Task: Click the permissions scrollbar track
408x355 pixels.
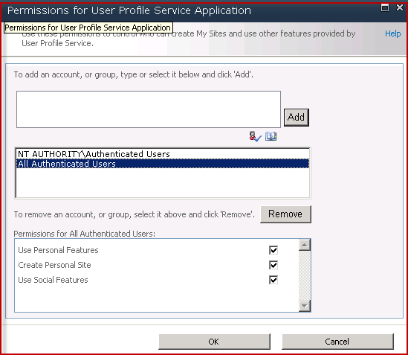Action: click(x=304, y=275)
